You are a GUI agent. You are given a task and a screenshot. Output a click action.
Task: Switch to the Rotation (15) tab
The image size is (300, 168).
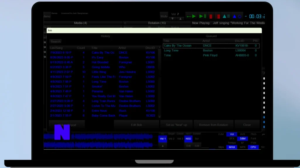[x=157, y=23]
